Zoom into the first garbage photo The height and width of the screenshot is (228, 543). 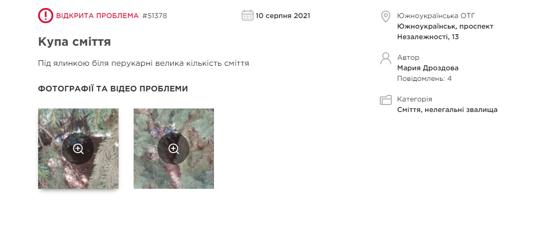(x=78, y=149)
